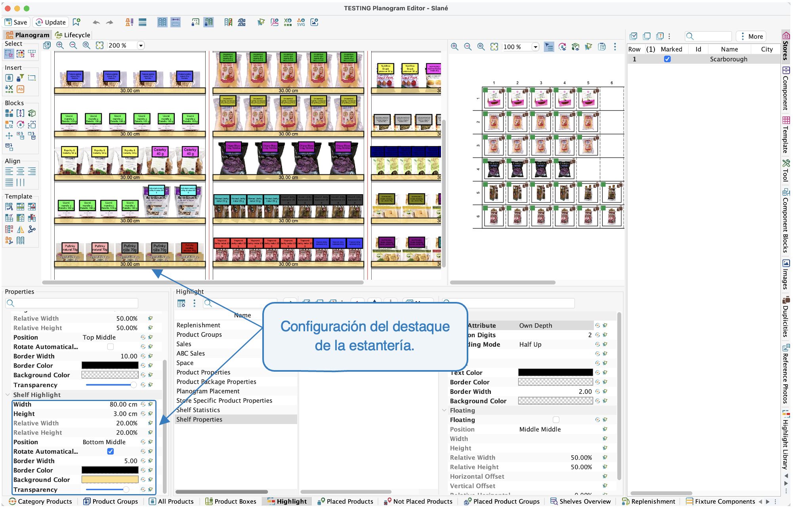
Task: Open the three-dot menu in Highlight panel
Action: [x=194, y=303]
